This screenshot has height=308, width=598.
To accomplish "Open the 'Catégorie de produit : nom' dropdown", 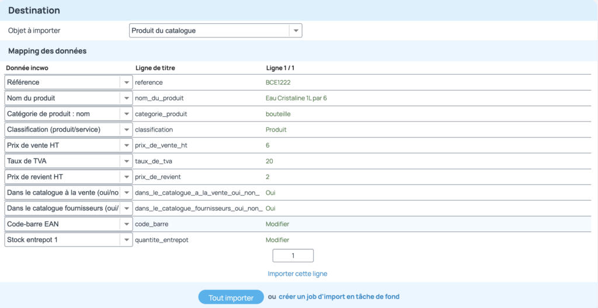I will (x=69, y=114).
